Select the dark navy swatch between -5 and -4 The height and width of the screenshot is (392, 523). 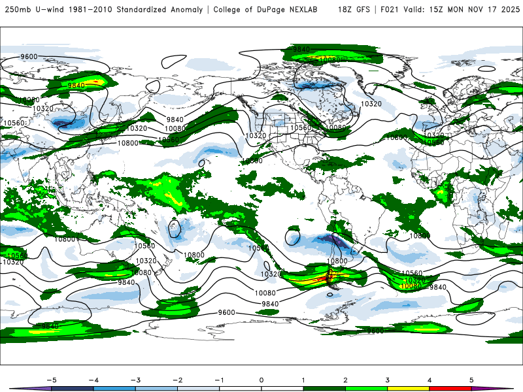(x=73, y=389)
